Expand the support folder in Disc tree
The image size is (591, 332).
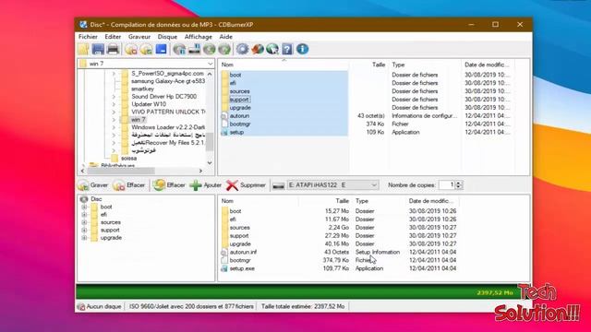[84, 231]
